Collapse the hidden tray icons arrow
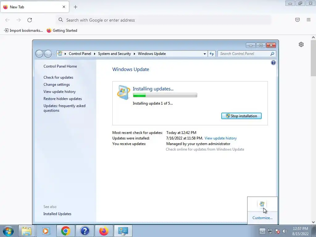Image resolution: width=316 pixels, height=237 pixels. tap(262, 231)
